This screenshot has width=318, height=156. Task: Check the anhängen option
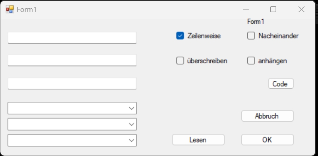251,61
